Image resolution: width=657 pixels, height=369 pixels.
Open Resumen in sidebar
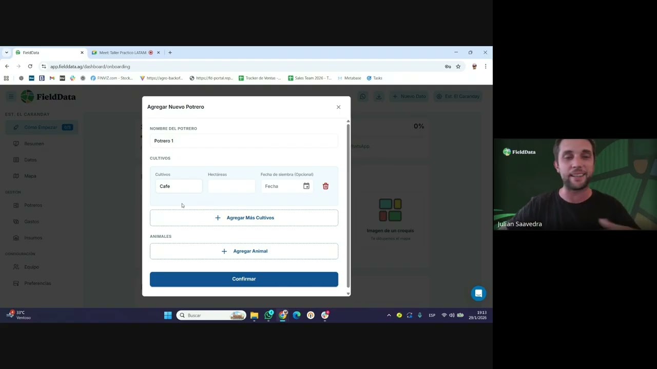pyautogui.click(x=34, y=143)
